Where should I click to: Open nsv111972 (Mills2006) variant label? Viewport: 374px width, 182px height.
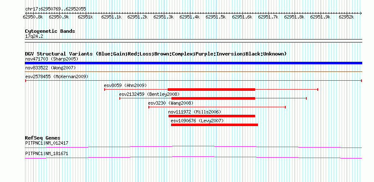(195, 112)
